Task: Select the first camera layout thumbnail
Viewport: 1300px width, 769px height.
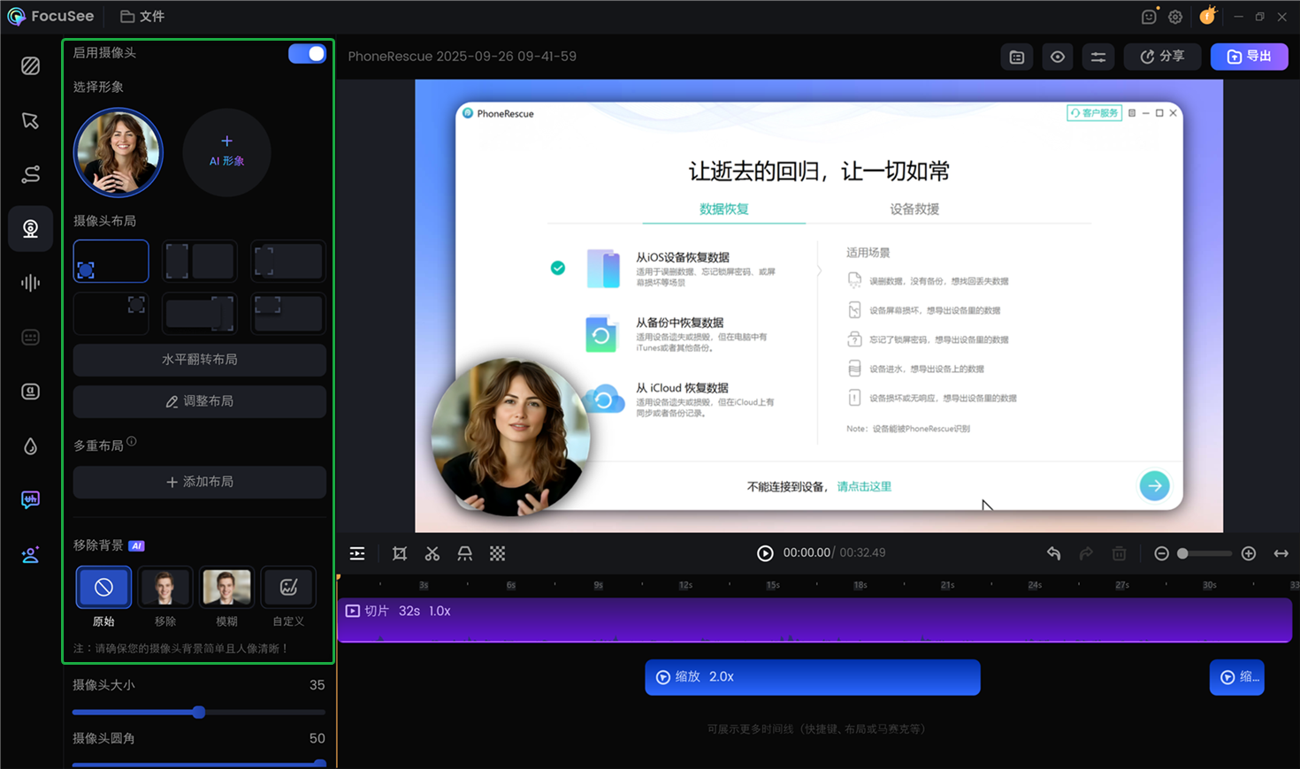Action: click(111, 262)
